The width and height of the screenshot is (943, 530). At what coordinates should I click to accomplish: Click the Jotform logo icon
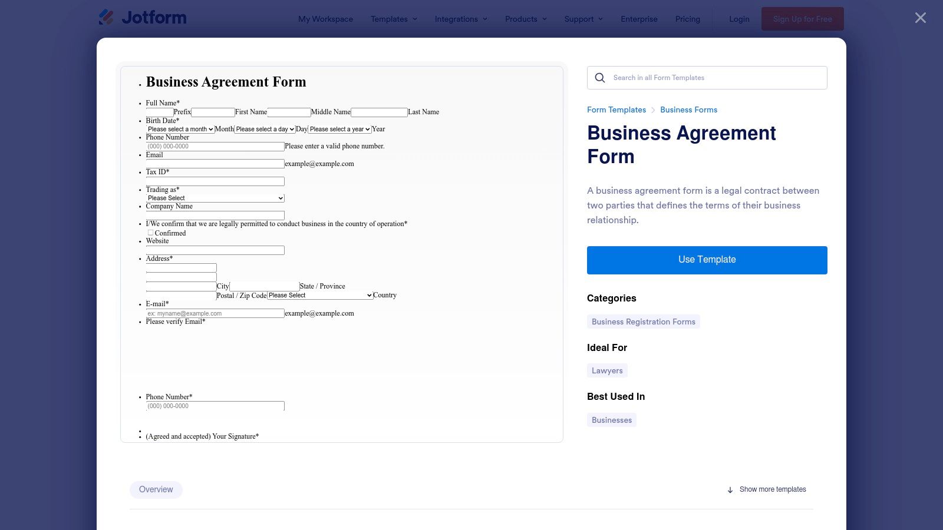pos(106,17)
